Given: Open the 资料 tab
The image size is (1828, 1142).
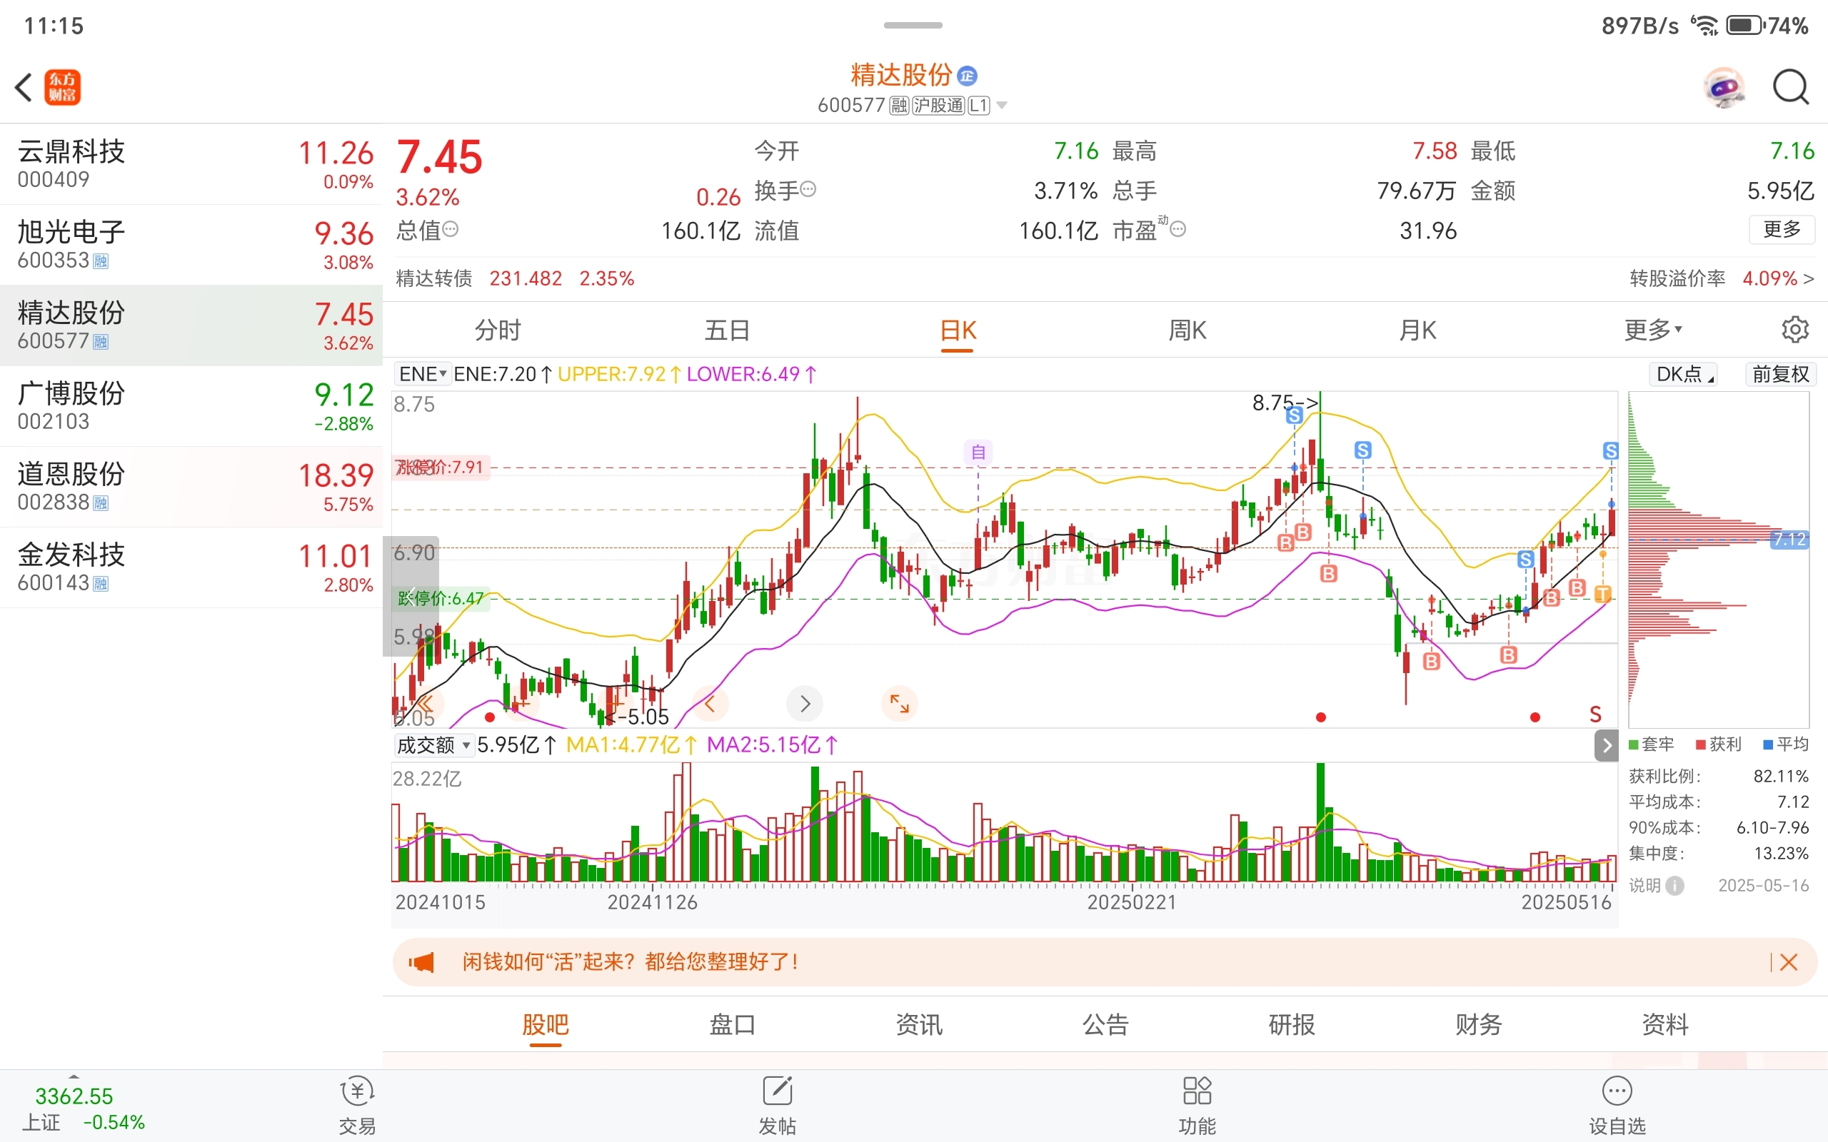Looking at the screenshot, I should click(x=1665, y=1024).
